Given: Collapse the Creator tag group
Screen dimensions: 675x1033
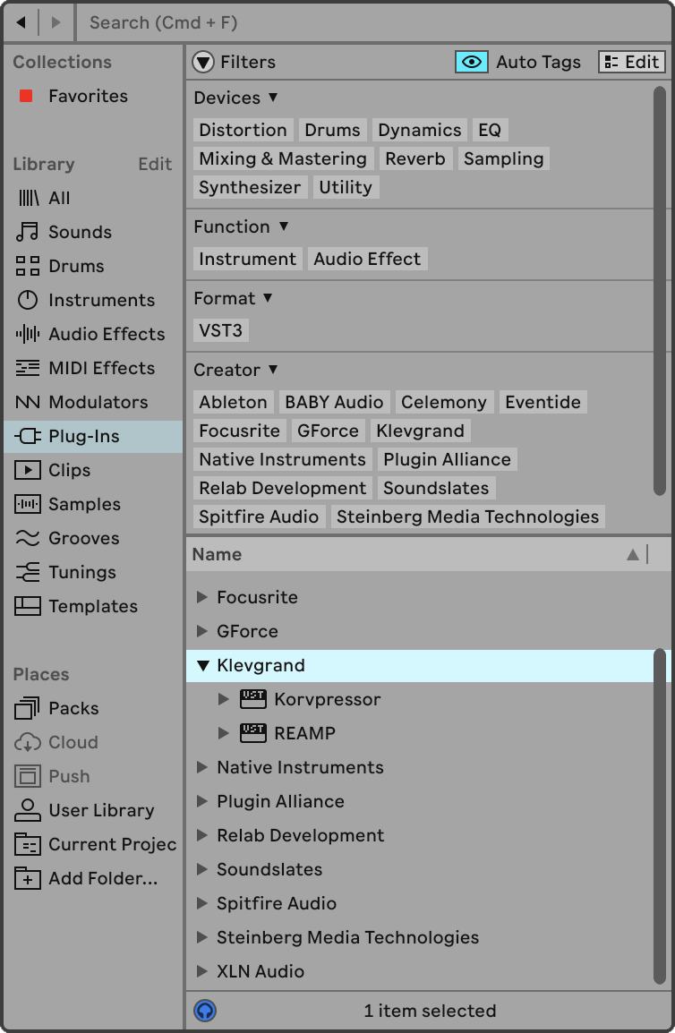Looking at the screenshot, I should (x=273, y=370).
